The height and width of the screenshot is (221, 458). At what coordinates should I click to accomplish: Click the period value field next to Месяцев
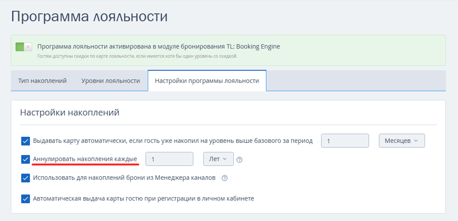point(345,141)
